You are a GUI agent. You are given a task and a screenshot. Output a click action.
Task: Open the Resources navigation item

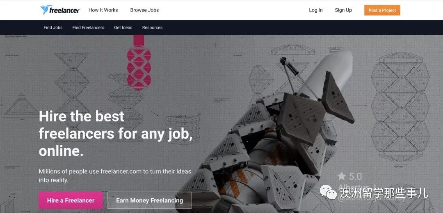point(152,28)
